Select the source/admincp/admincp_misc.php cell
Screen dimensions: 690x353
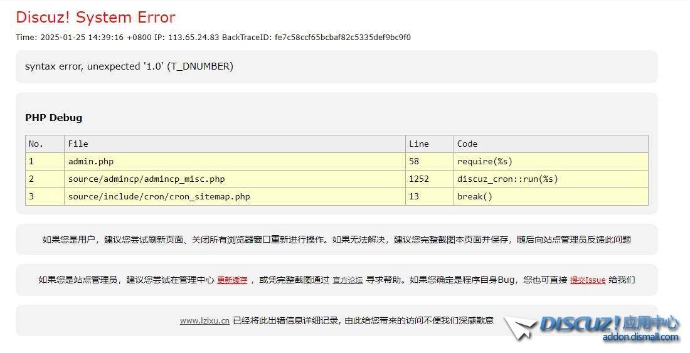pos(235,179)
